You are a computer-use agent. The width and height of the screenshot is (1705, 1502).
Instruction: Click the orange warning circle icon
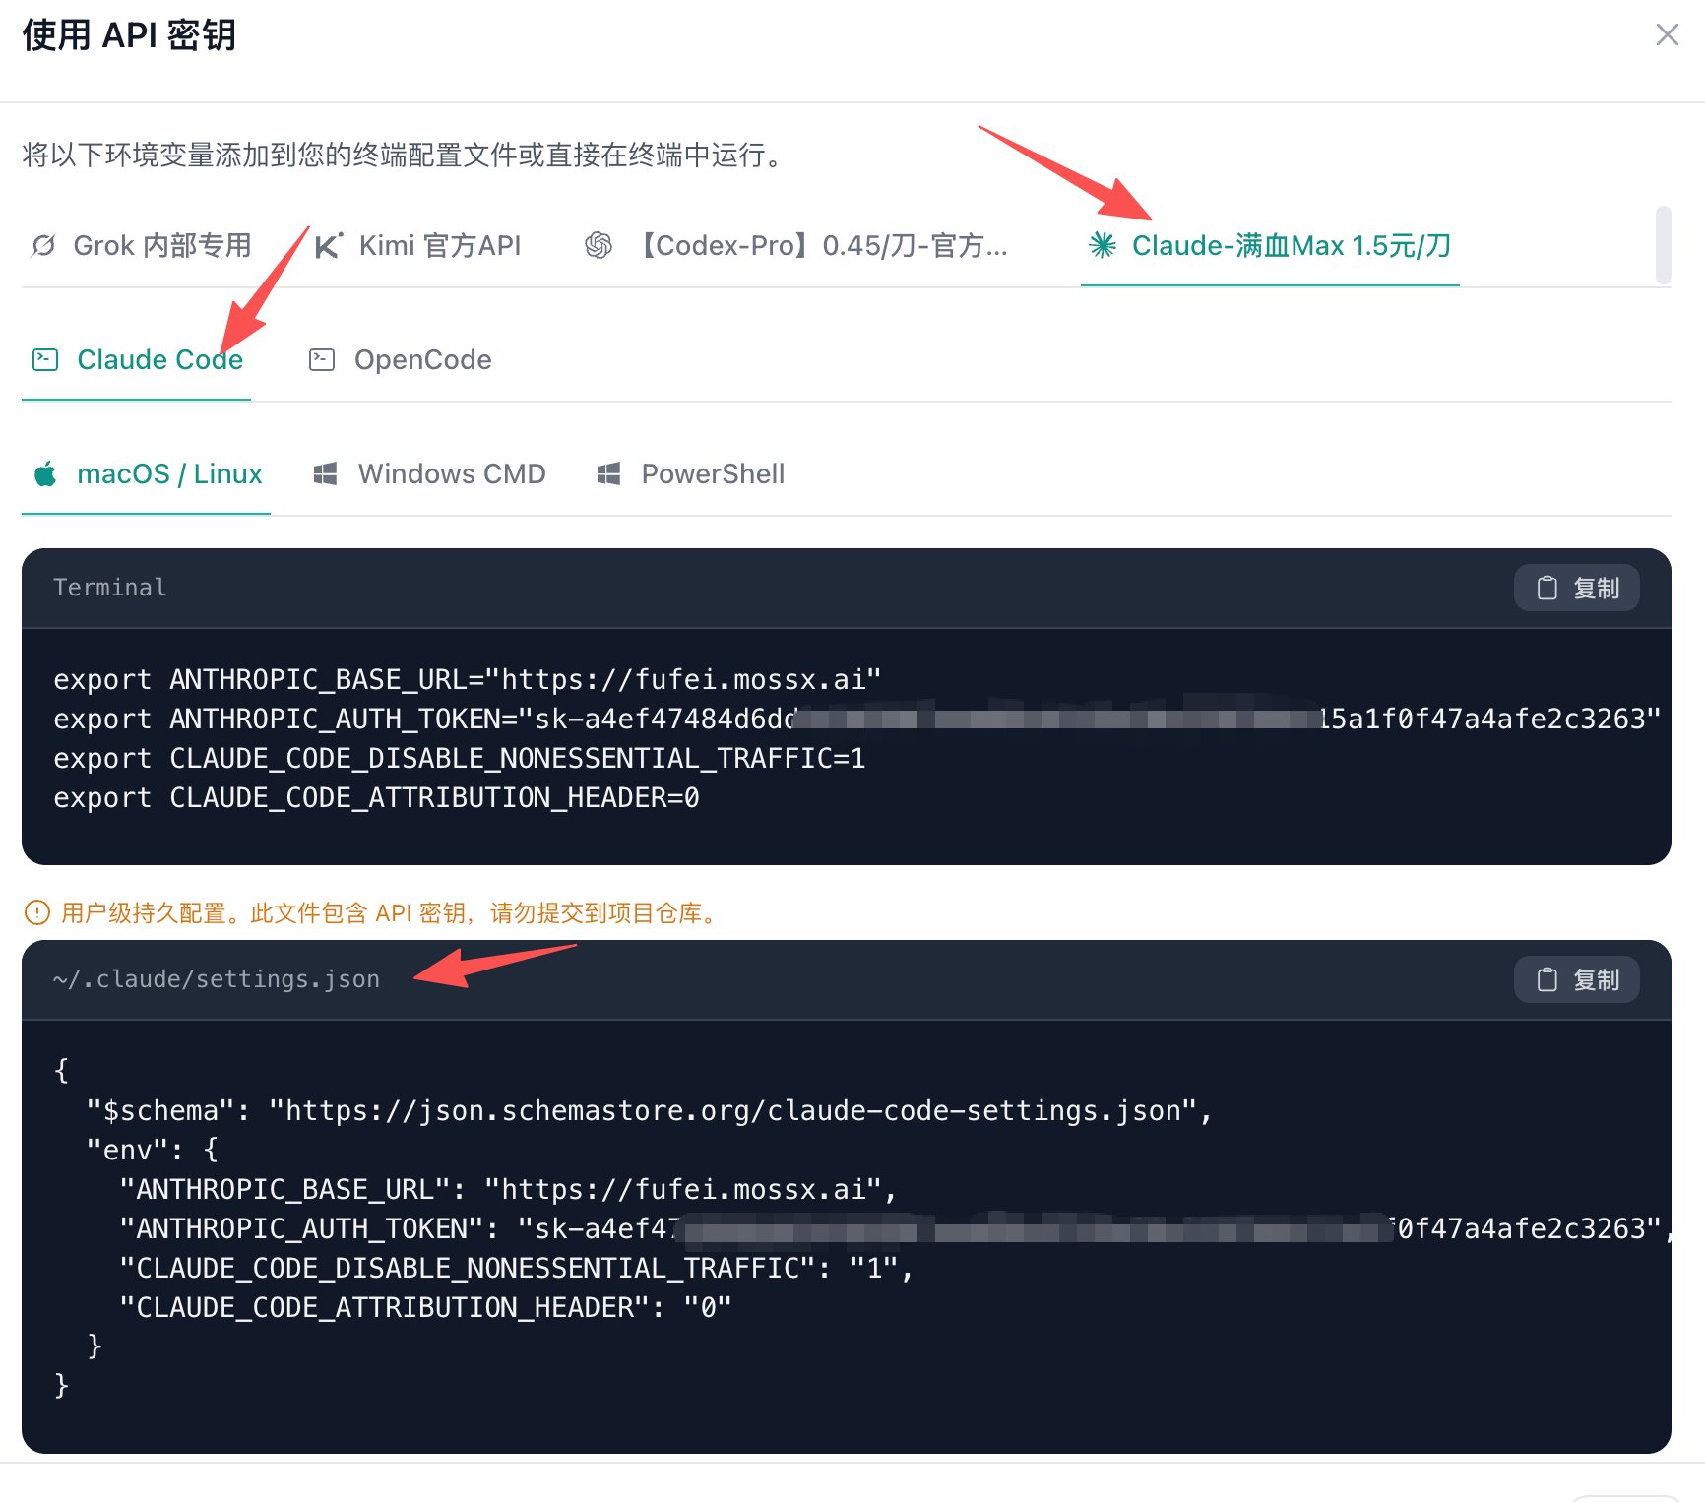pos(36,913)
